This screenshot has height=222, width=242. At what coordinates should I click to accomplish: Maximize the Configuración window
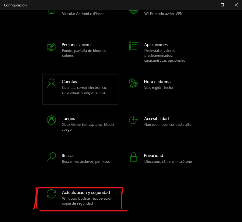point(222,5)
